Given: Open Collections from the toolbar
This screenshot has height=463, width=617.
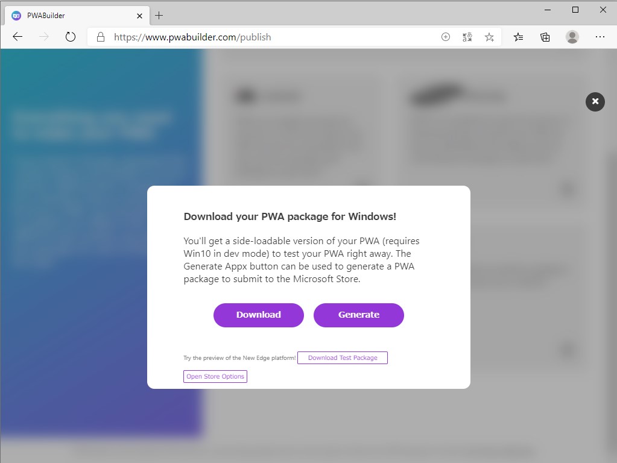Looking at the screenshot, I should (x=545, y=37).
